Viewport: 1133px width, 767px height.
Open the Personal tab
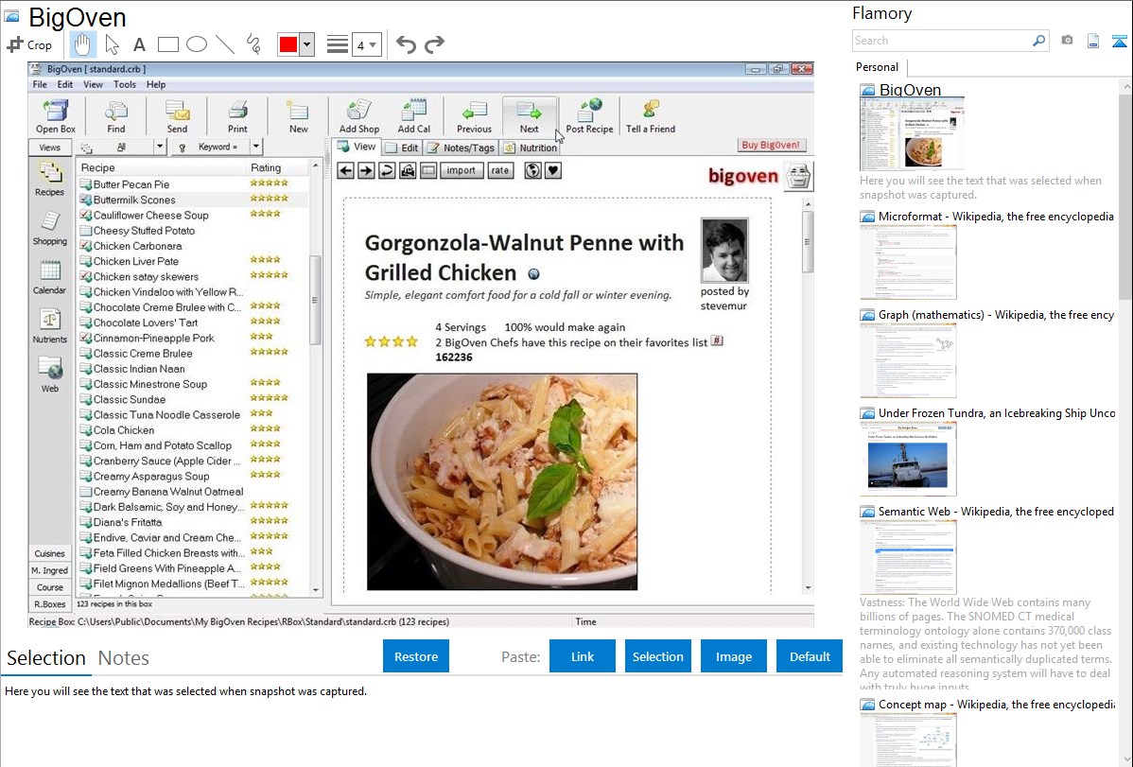877,66
